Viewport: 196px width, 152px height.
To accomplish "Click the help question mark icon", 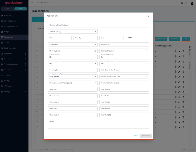I will pos(182,3).
